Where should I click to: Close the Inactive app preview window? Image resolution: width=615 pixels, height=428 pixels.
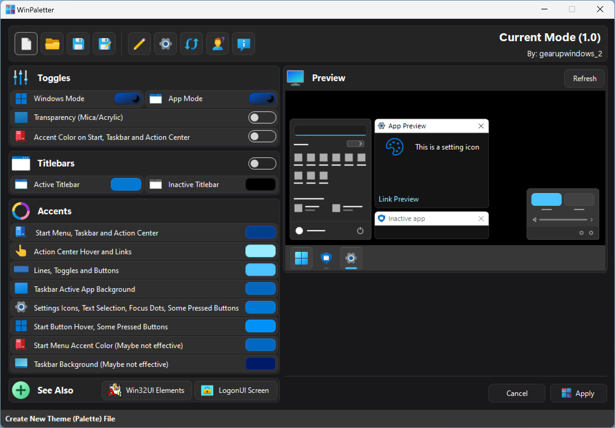[481, 219]
